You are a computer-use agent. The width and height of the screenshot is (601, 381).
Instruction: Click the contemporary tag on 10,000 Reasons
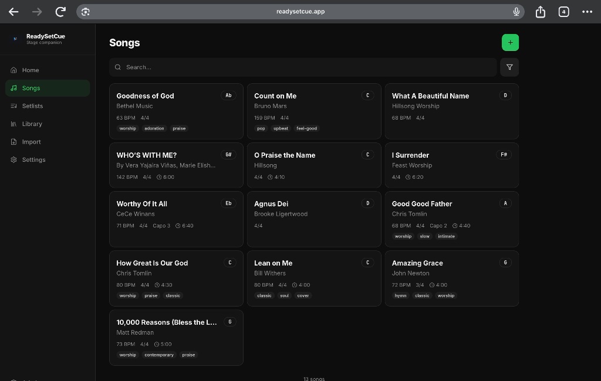click(159, 355)
